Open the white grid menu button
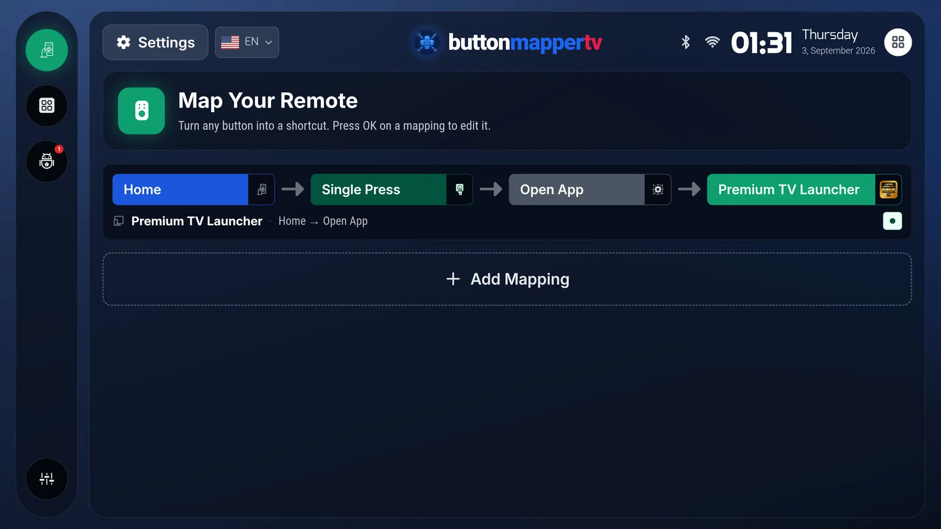 coord(898,42)
